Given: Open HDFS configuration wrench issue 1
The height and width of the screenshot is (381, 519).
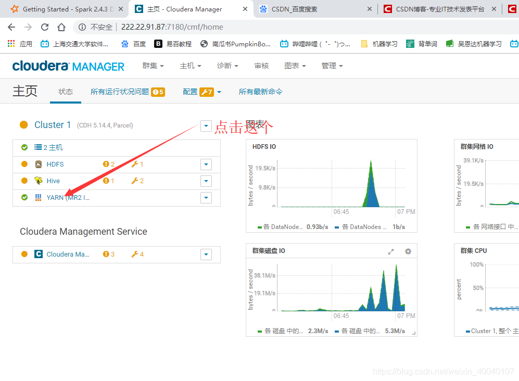Looking at the screenshot, I should tap(137, 164).
